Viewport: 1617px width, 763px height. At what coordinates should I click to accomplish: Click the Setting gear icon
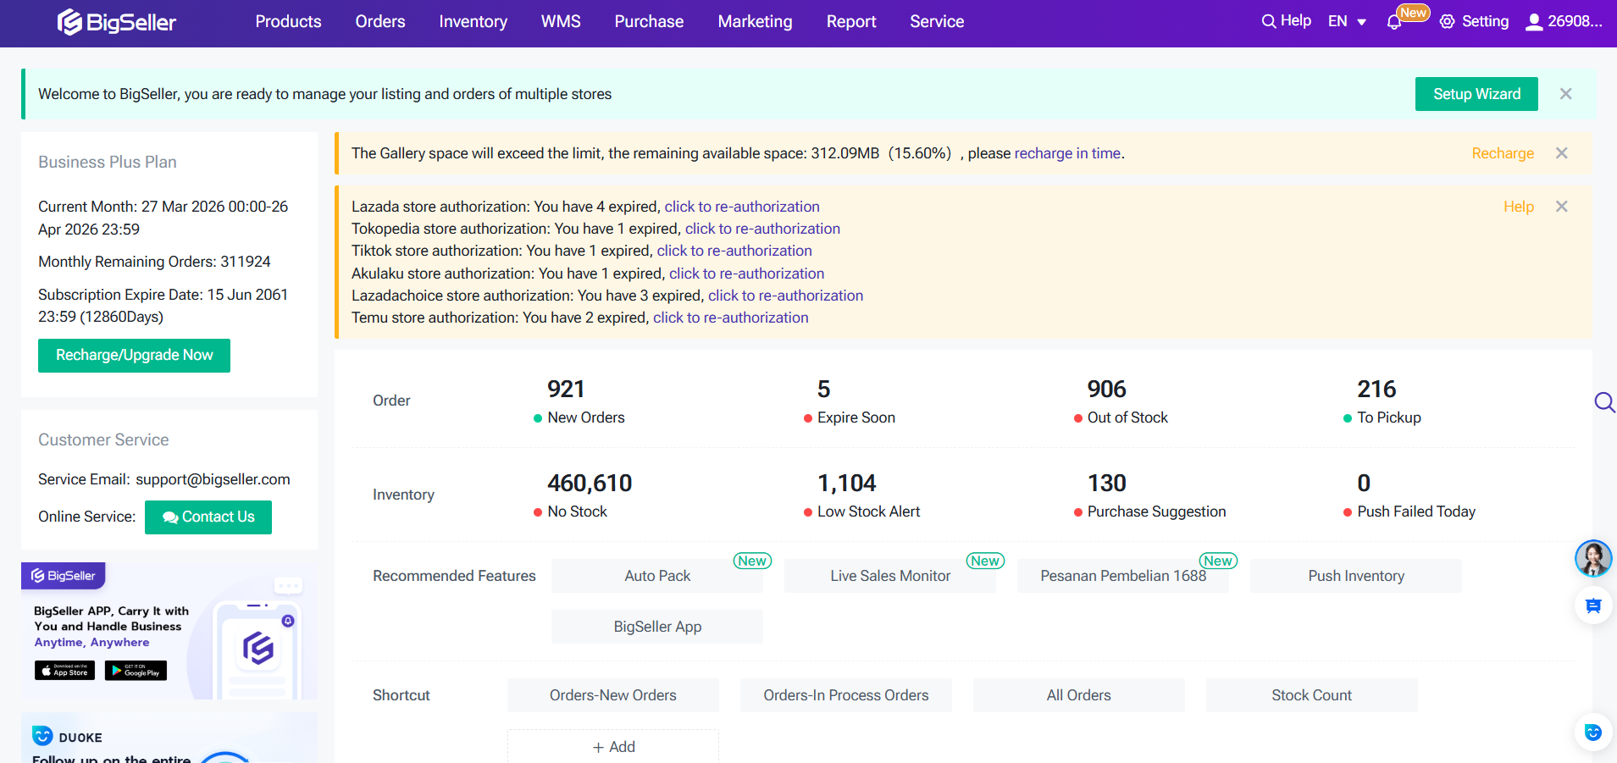[x=1447, y=22]
